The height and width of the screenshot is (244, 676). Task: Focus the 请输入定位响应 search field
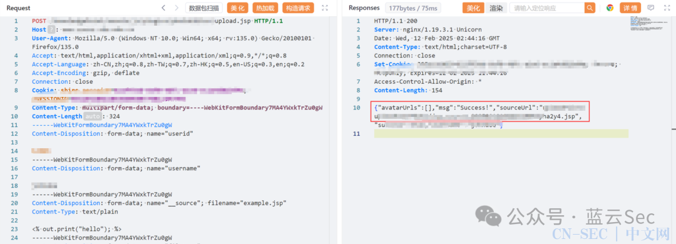(547, 8)
